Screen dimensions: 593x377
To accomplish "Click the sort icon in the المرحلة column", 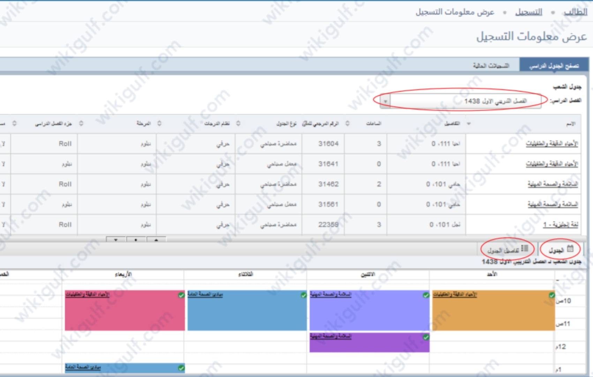I will click(81, 123).
